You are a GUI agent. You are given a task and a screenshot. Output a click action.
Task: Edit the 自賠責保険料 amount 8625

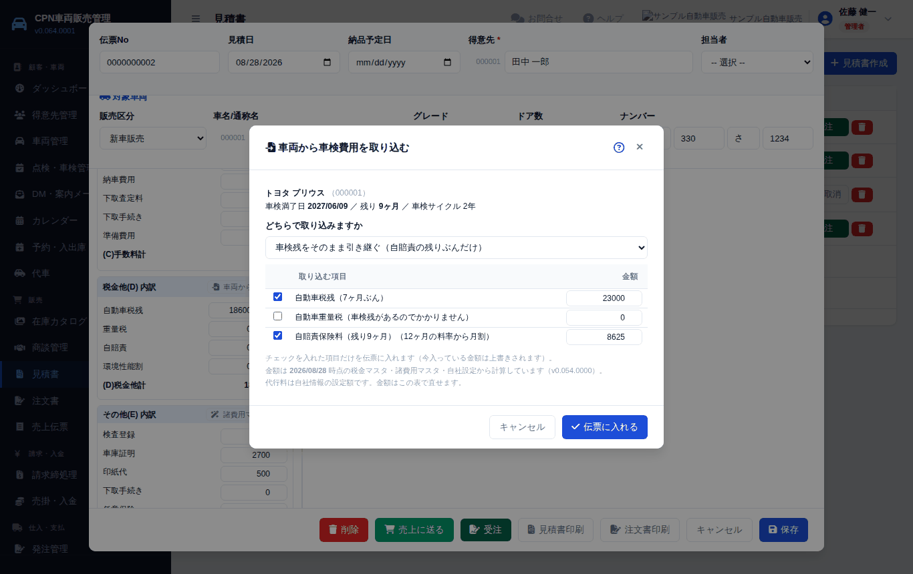coord(604,337)
